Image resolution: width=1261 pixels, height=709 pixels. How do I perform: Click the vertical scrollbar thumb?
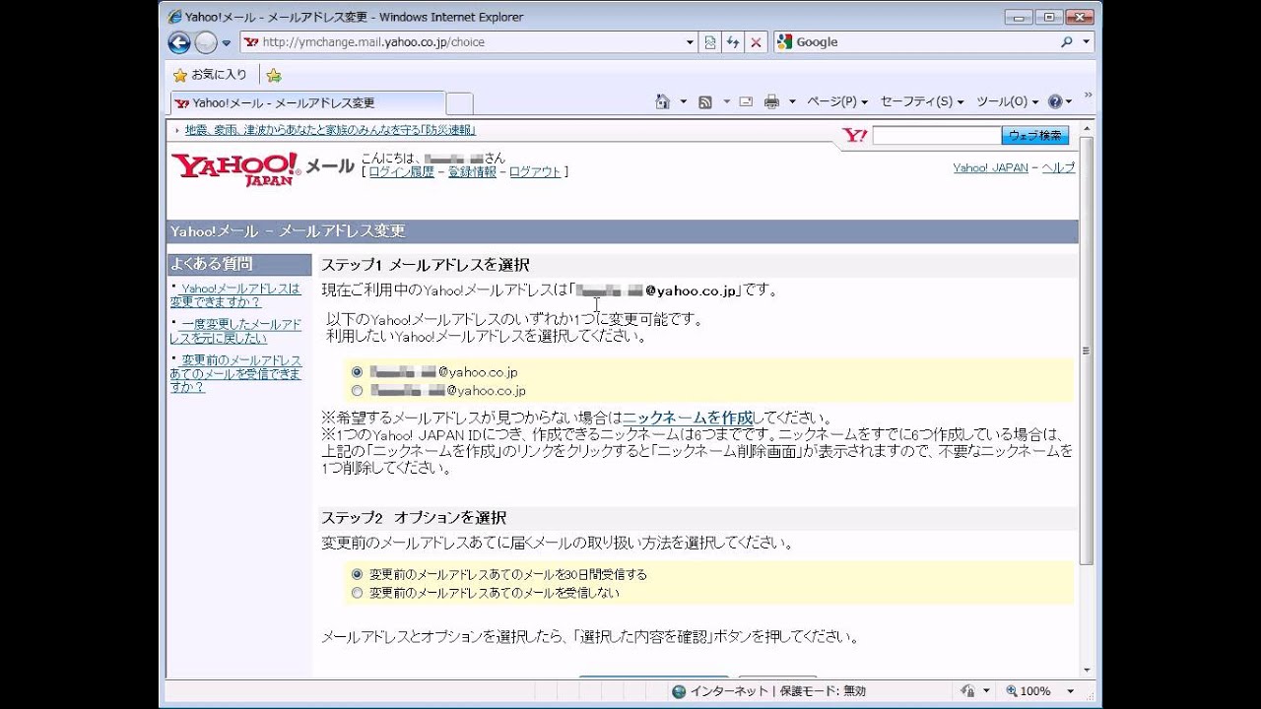coord(1087,351)
